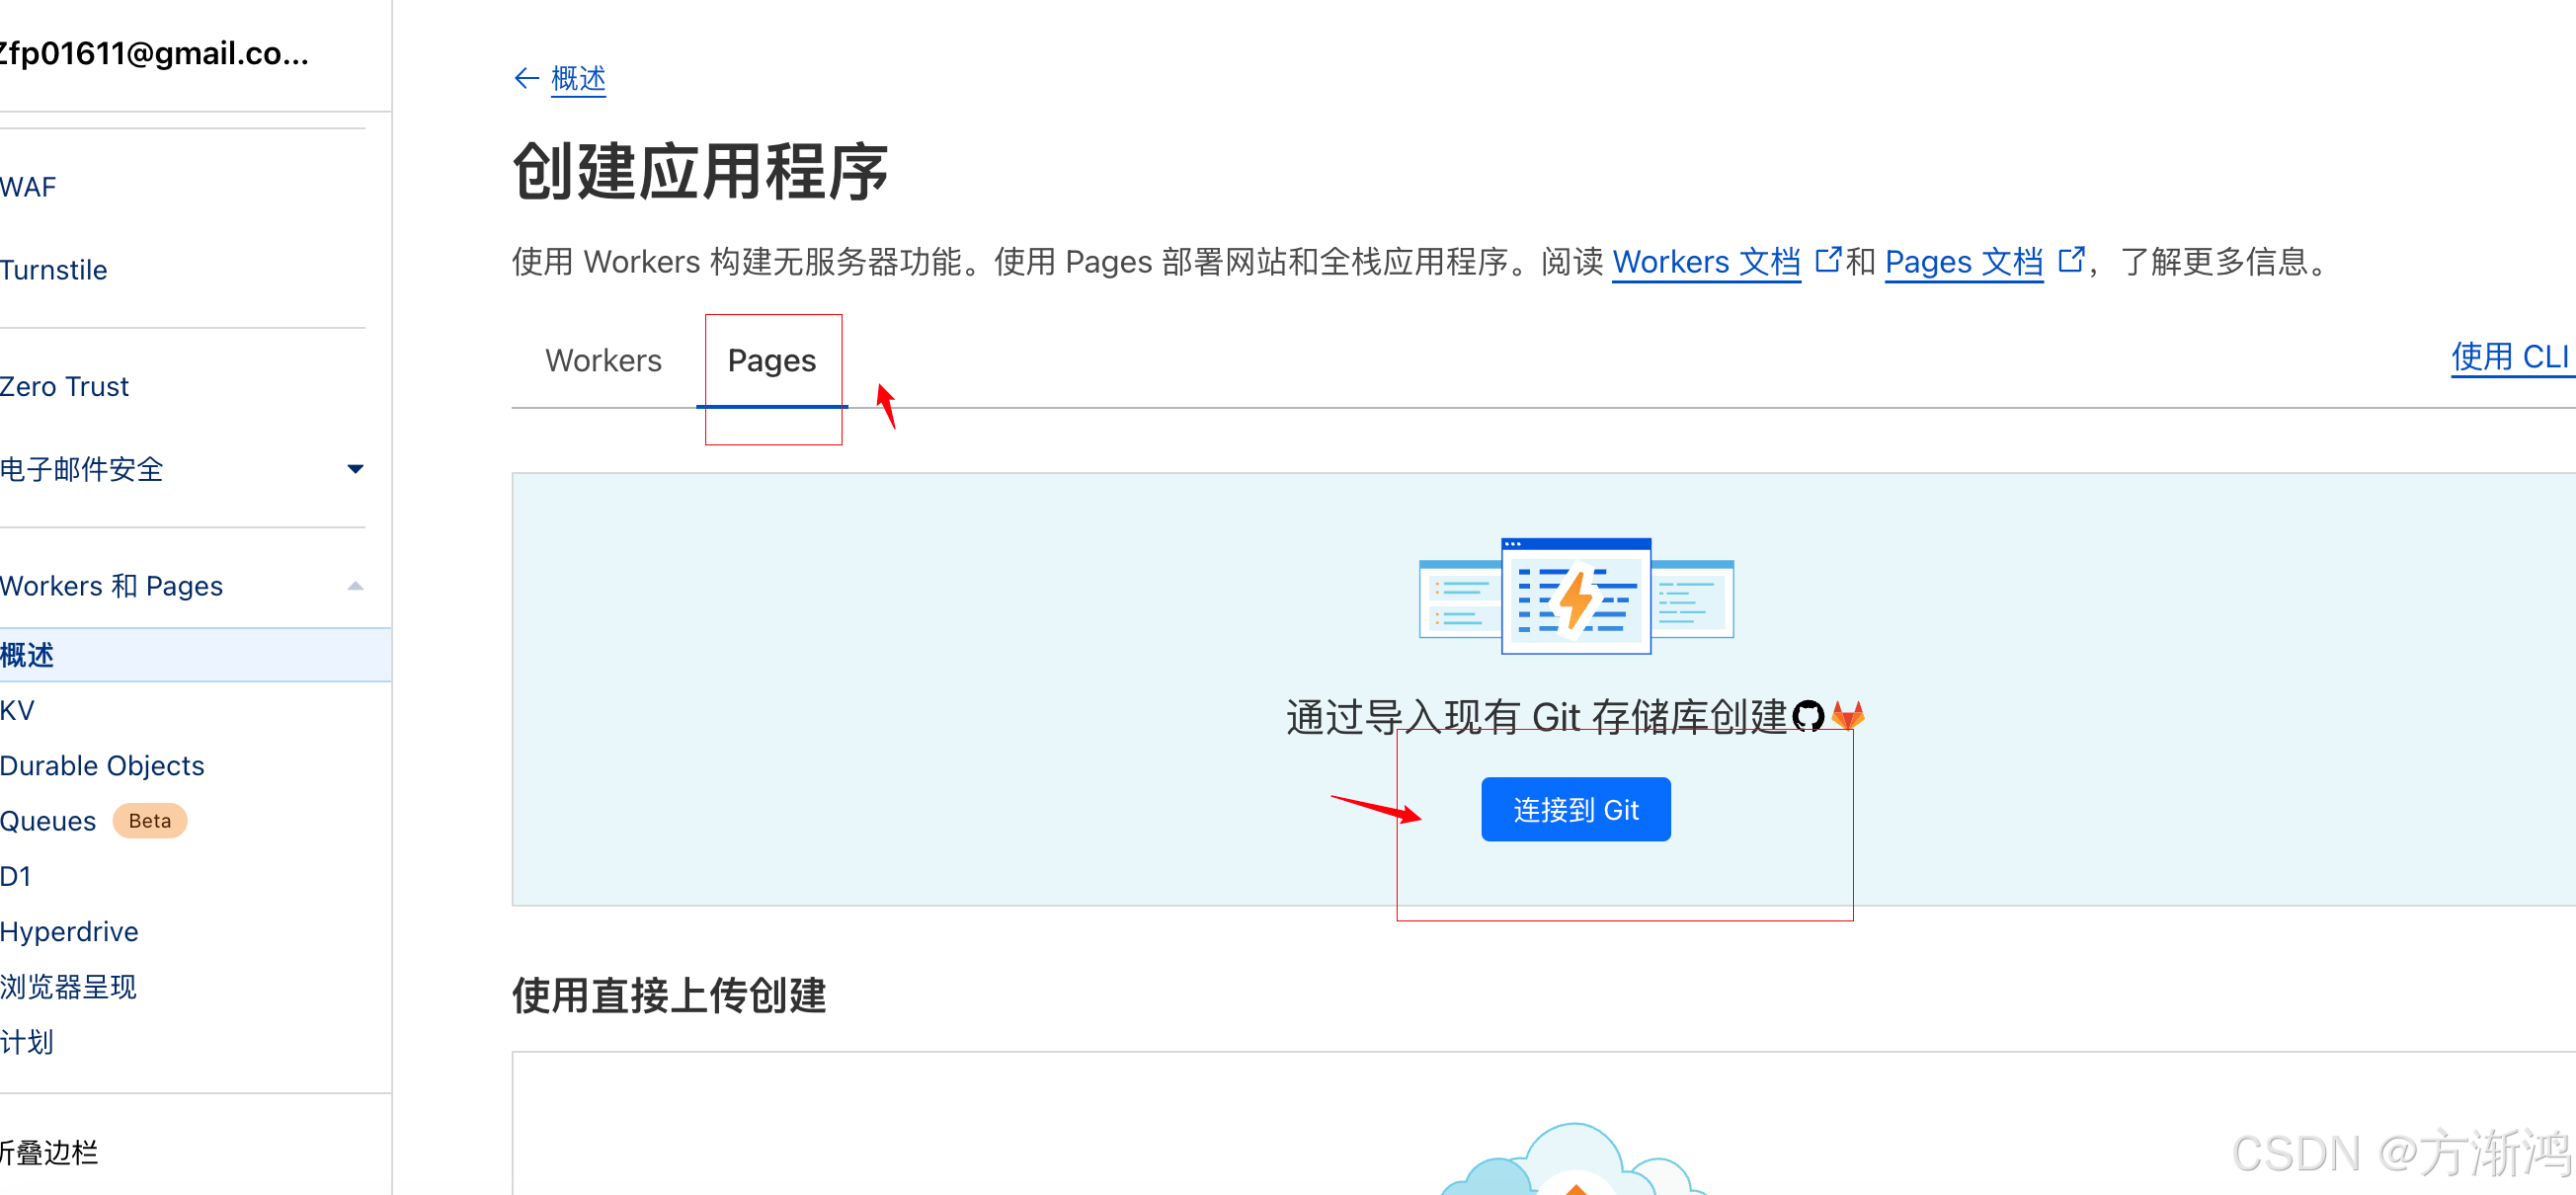Switch to the Workers tab
The height and width of the screenshot is (1195, 2576).
click(x=603, y=360)
